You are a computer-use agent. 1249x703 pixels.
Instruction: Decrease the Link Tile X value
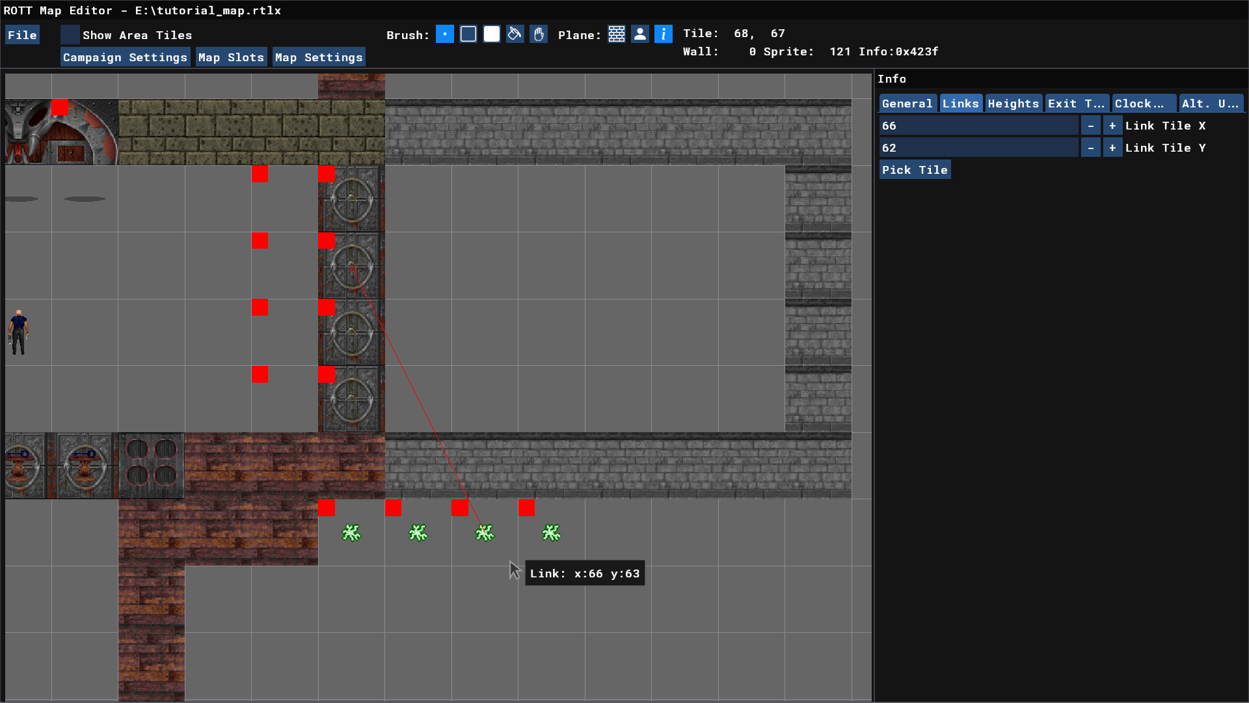[1091, 126]
